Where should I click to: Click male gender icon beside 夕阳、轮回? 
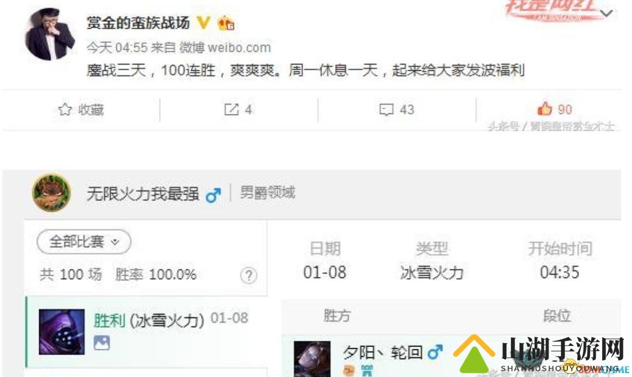tap(435, 352)
